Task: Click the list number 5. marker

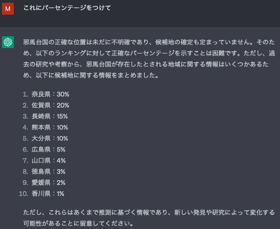Action: 25,138
